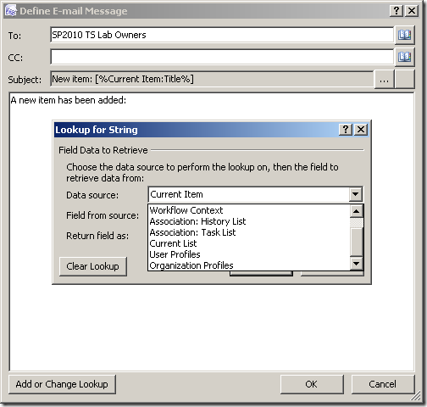Click message body text 'A new item has been added:'
The image size is (427, 407).
(69, 100)
